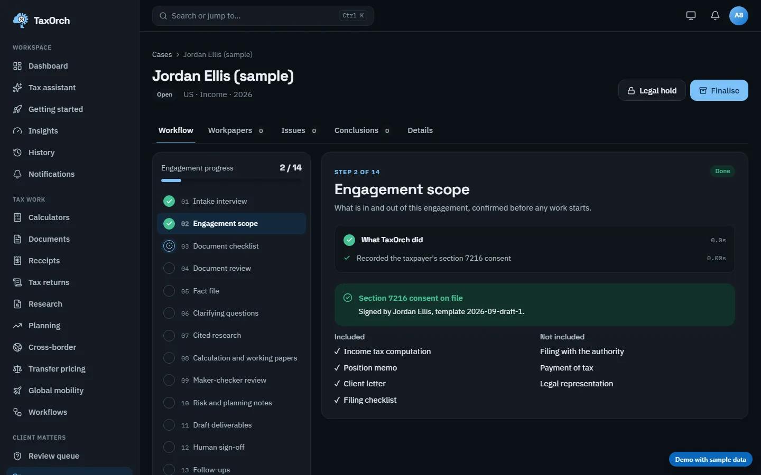Open step 11 Draft deliverables
The image size is (761, 475).
coord(231,425)
